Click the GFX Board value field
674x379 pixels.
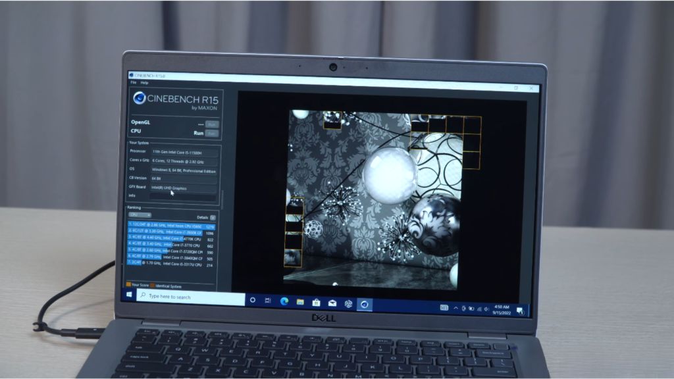pyautogui.click(x=183, y=188)
